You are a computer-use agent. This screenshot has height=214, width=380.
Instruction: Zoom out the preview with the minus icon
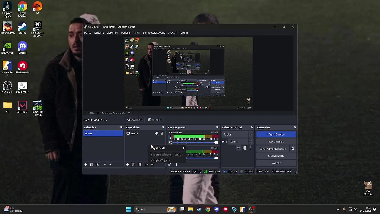85,113
